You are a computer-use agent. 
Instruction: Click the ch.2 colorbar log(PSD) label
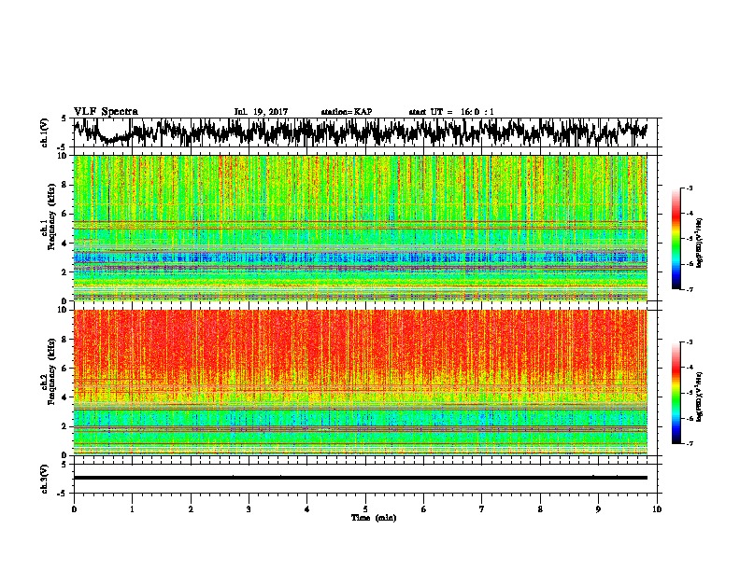(700, 397)
